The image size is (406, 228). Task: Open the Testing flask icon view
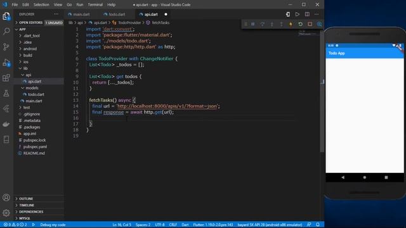coord(6,93)
